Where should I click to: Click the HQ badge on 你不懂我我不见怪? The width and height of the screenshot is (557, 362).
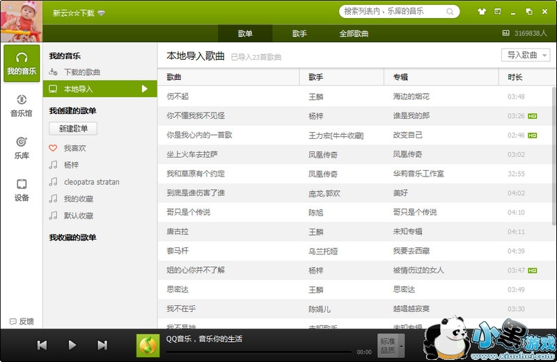click(532, 116)
